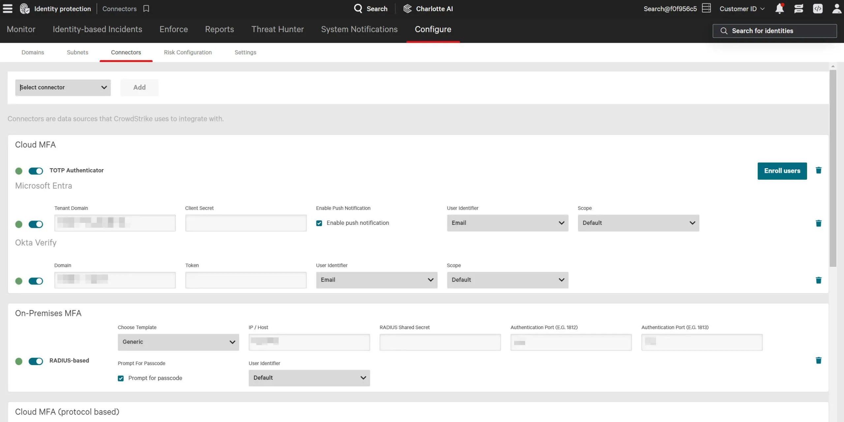Open the Select connector dropdown
This screenshot has height=422, width=844.
[63, 88]
